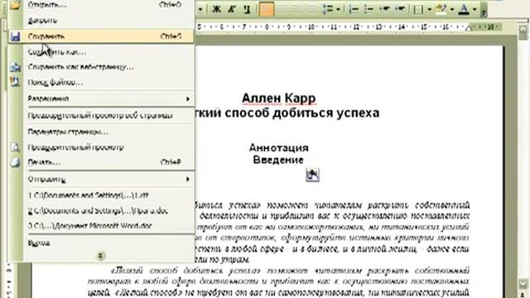Image resolution: width=530 pixels, height=298 pixels.
Task: Click the heading Аллен Карр
Action: 279,98
